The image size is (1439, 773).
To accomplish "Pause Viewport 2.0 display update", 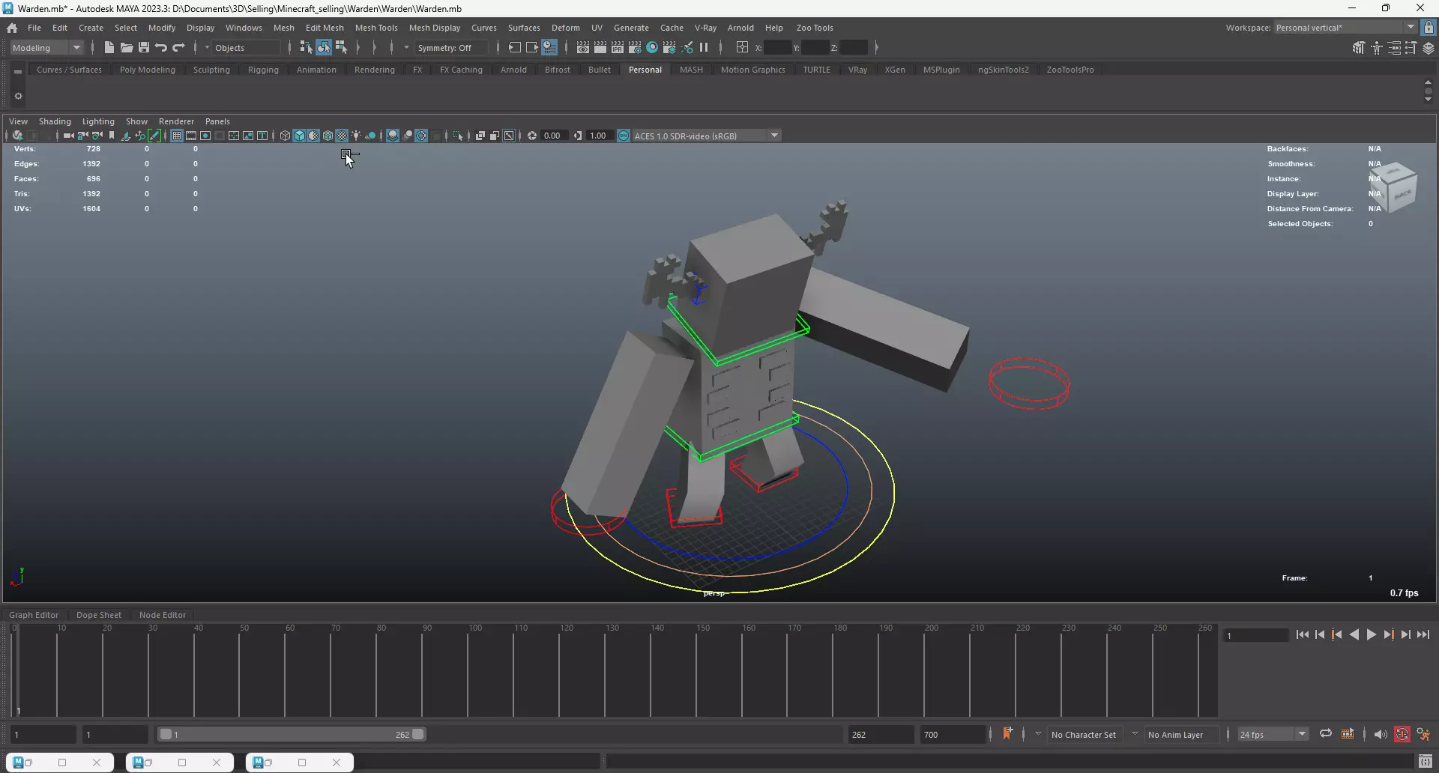I will click(x=704, y=48).
